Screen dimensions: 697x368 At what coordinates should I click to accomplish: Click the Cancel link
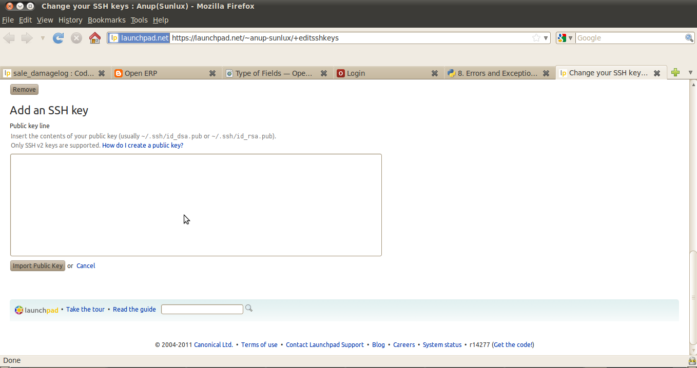[85, 265]
